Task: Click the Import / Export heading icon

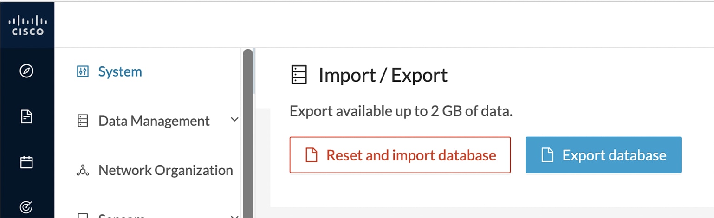Action: 299,75
